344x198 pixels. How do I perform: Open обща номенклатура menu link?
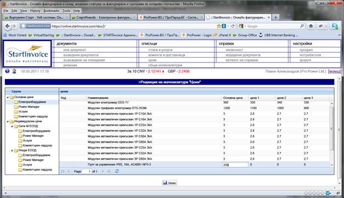(x=165, y=65)
